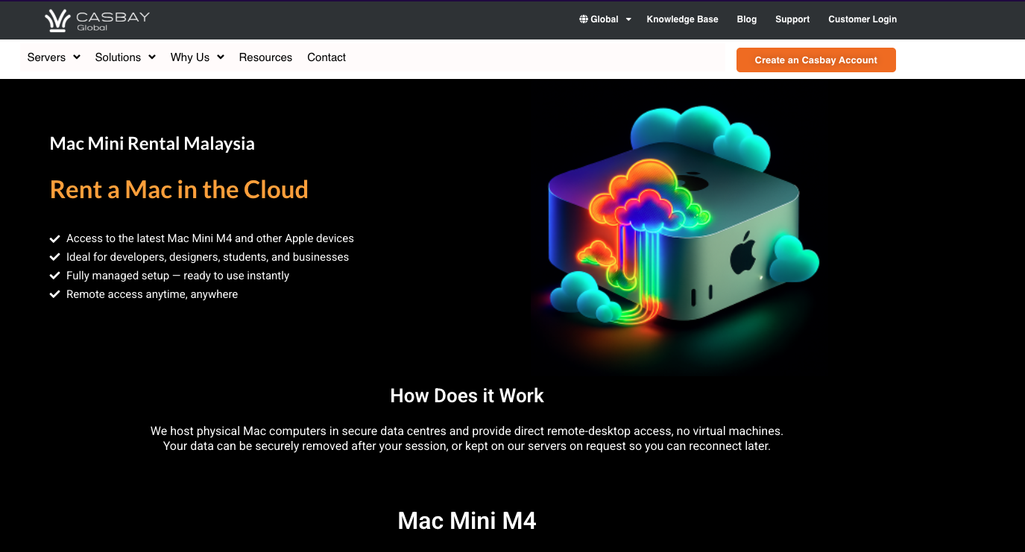Open the Contact page
The width and height of the screenshot is (1025, 552).
[x=327, y=57]
